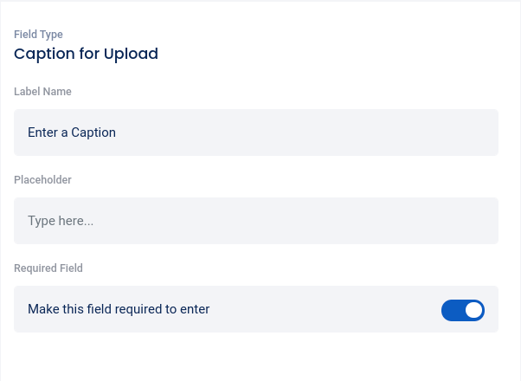Screen dimensions: 521x381
Task: Click "Make this field required to enter" text
Action: point(119,309)
